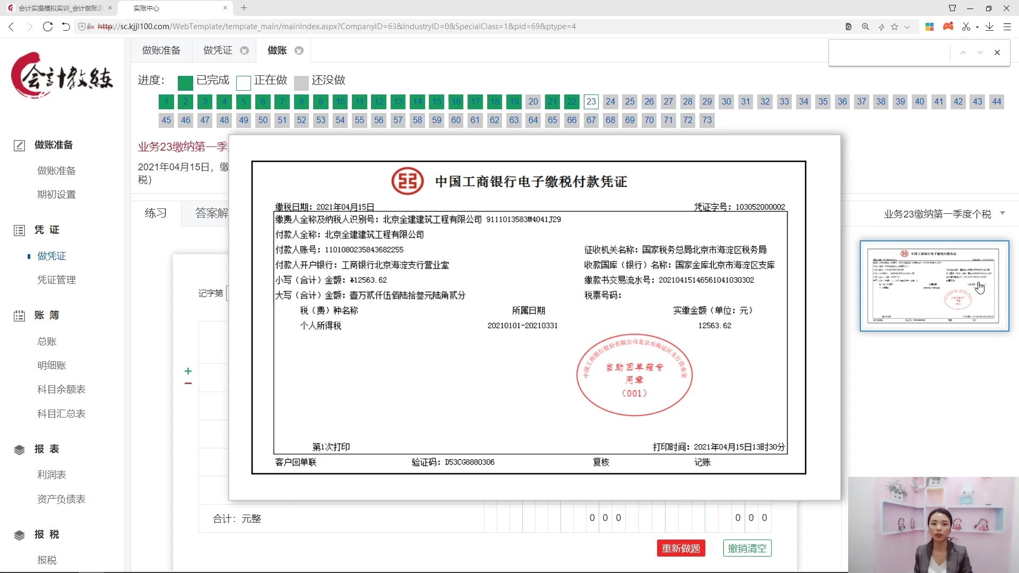This screenshot has width=1019, height=573.
Task: Click the red game controller icon
Action: pos(948,26)
